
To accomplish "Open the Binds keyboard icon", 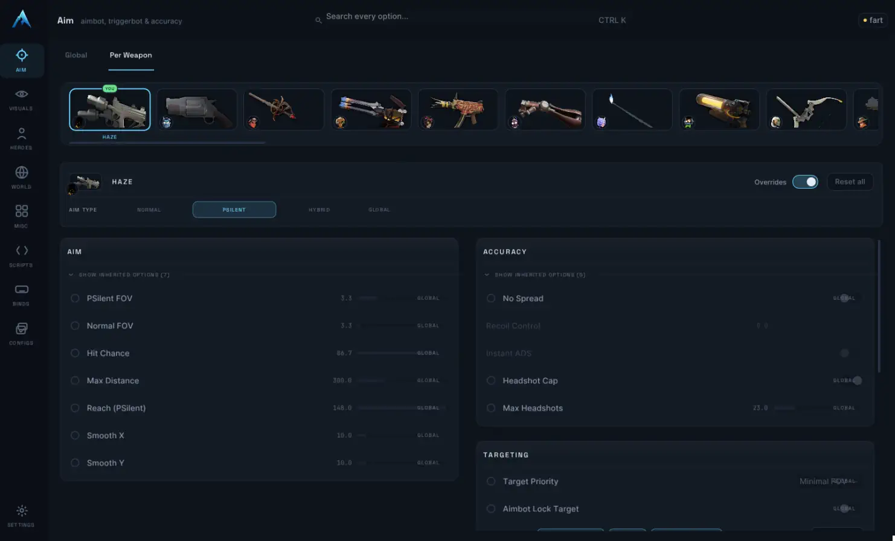I will pyautogui.click(x=22, y=290).
